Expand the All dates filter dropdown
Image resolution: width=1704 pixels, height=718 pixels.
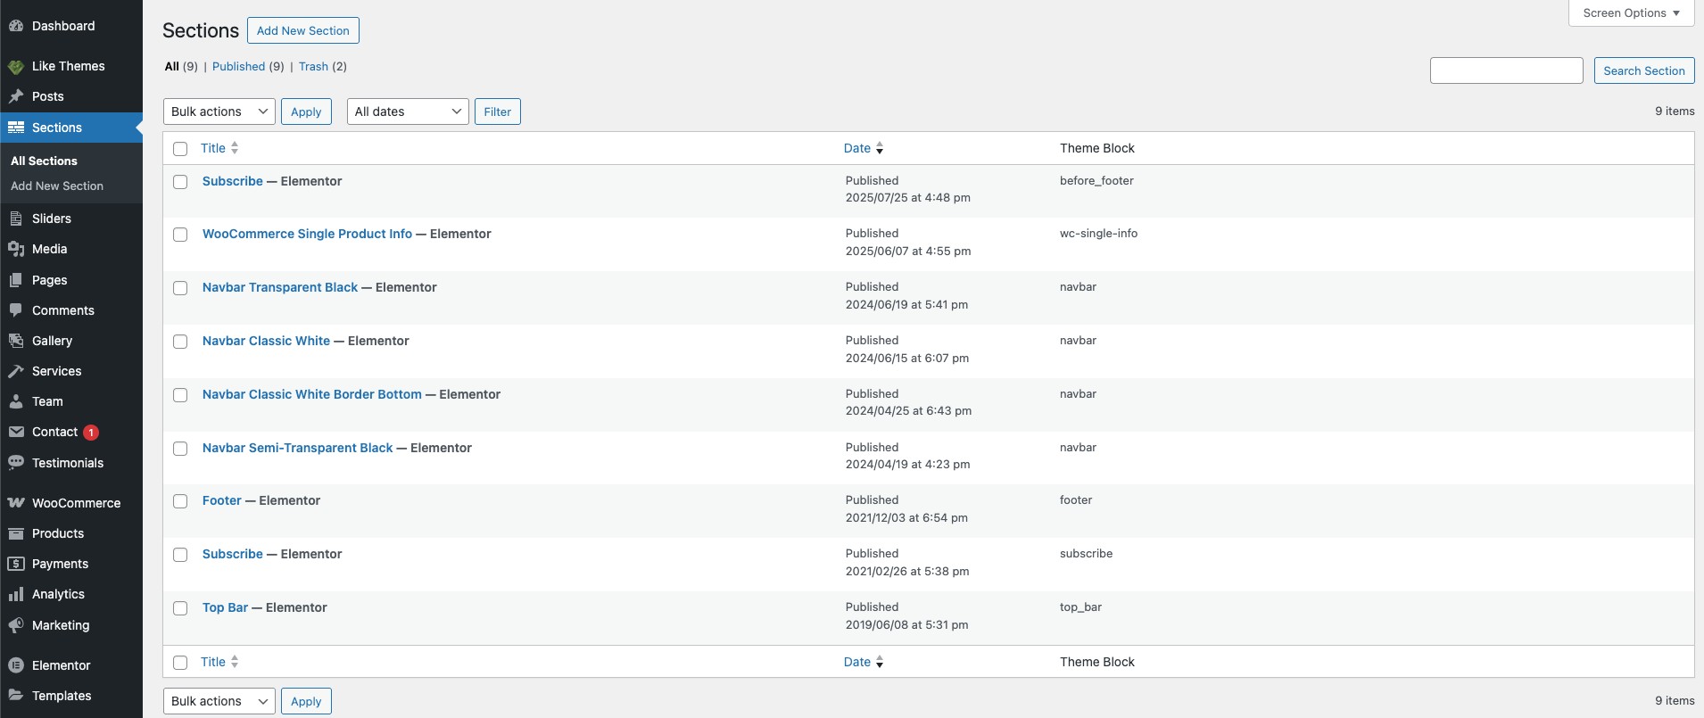pos(408,111)
